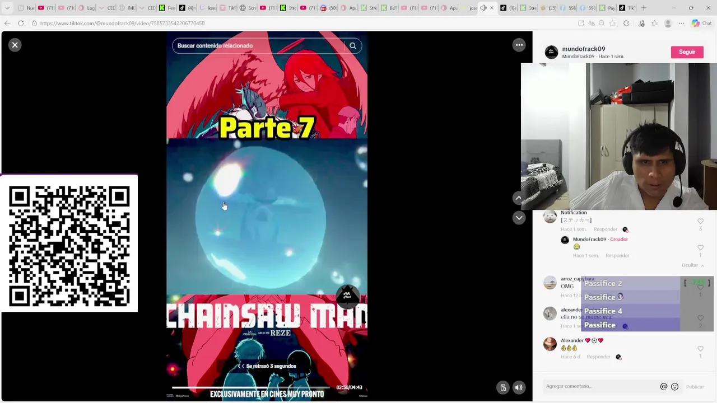Click the 02:50/04:43 timestamp text
This screenshot has width=717, height=403.
tap(349, 387)
